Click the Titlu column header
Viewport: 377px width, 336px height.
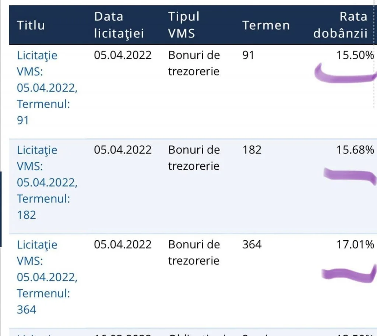click(x=31, y=25)
